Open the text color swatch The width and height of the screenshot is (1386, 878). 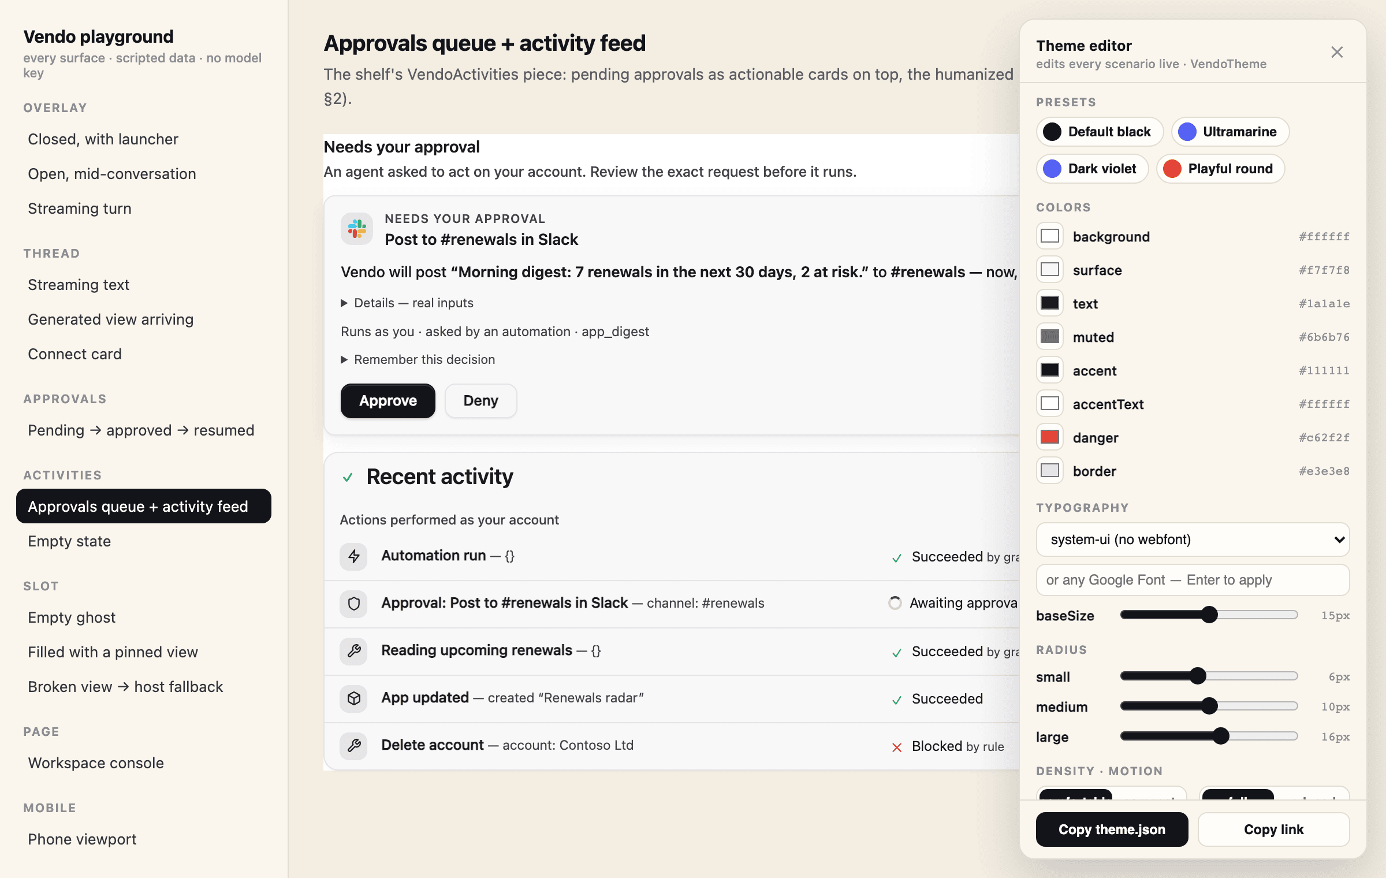click(x=1050, y=303)
